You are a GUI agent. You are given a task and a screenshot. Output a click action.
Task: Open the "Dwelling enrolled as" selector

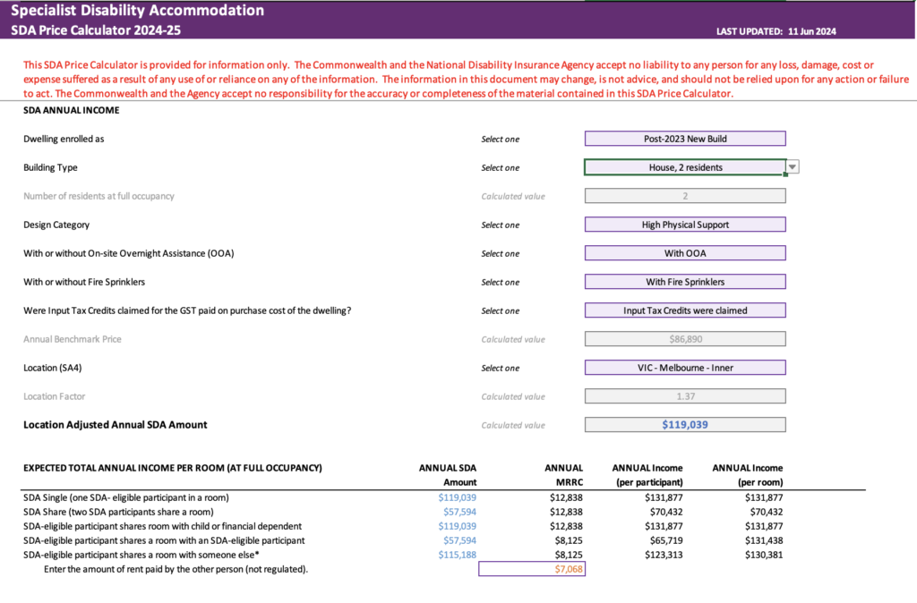[684, 138]
